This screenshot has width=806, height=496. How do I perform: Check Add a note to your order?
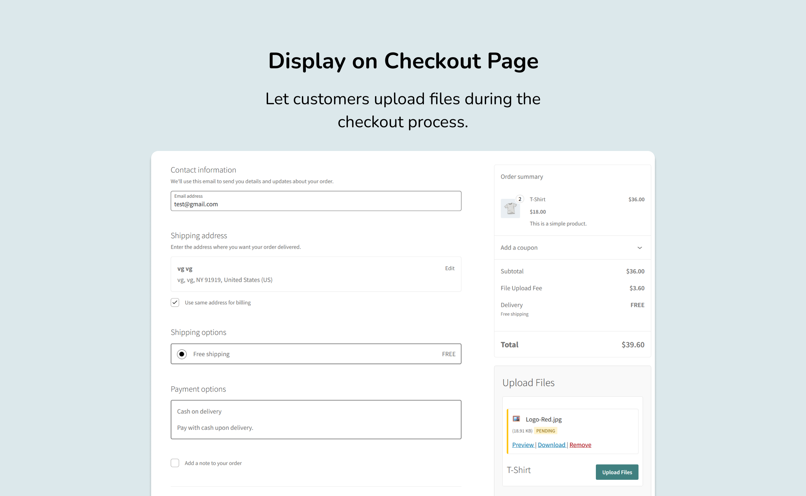pos(175,463)
